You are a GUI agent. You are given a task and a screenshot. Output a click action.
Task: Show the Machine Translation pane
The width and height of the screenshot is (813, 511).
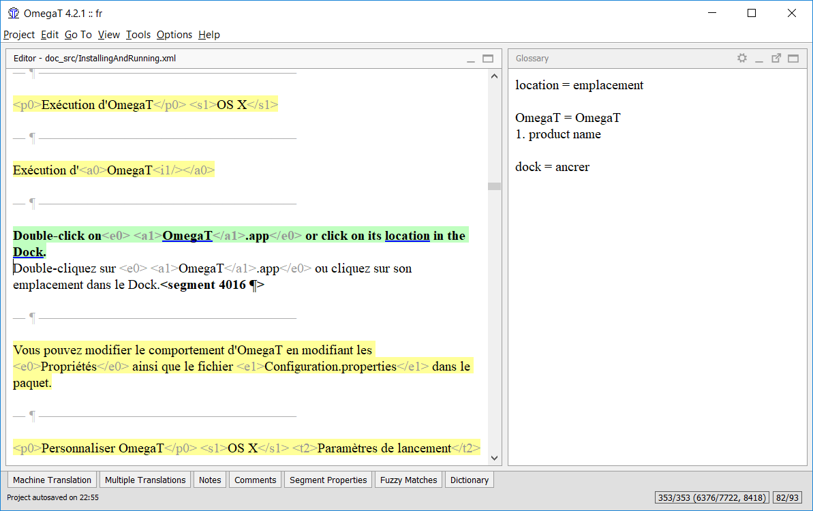tap(52, 480)
